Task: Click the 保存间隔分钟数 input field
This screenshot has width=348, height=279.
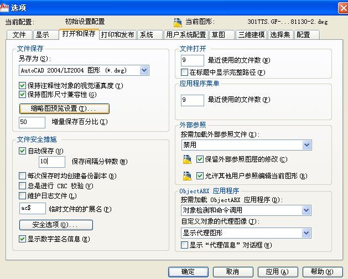Action: pyautogui.click(x=52, y=162)
